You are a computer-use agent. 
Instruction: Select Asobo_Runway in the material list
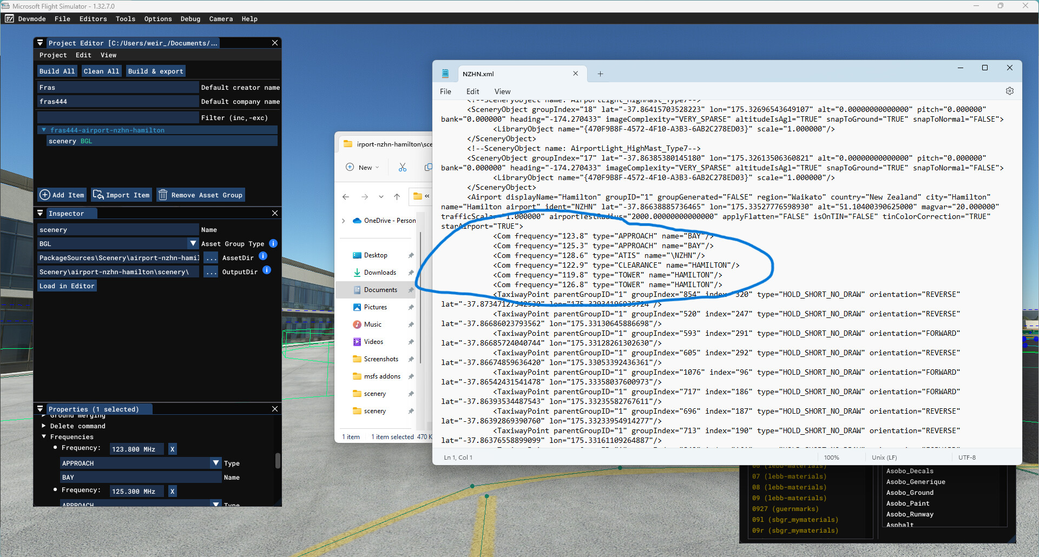[x=910, y=514]
